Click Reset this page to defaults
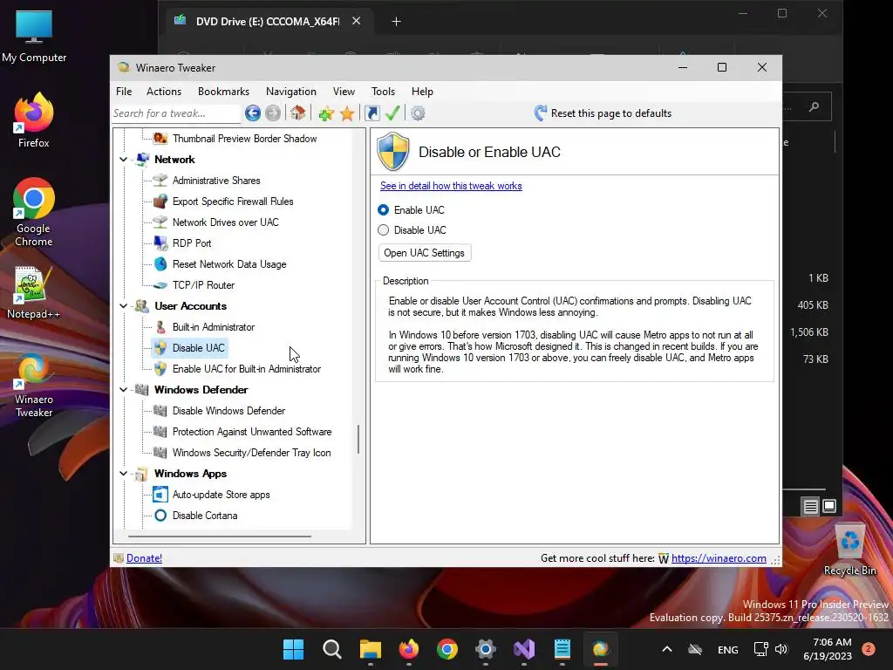Image resolution: width=893 pixels, height=670 pixels. pos(603,113)
